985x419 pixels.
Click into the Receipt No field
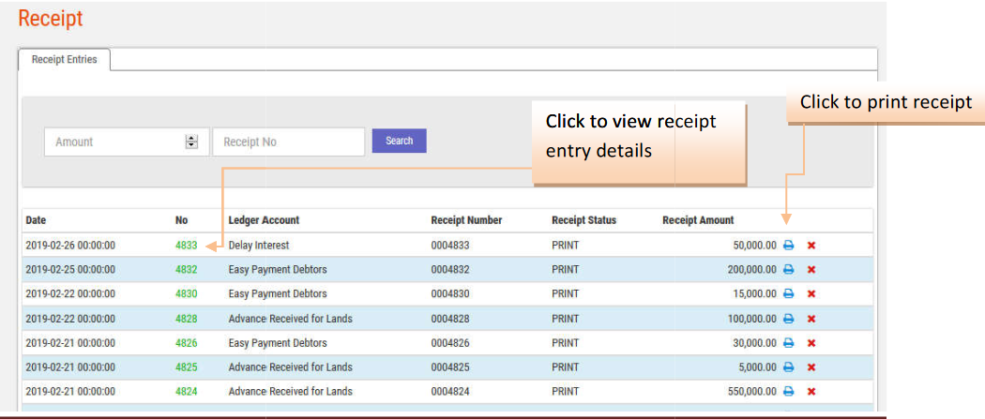pos(288,142)
